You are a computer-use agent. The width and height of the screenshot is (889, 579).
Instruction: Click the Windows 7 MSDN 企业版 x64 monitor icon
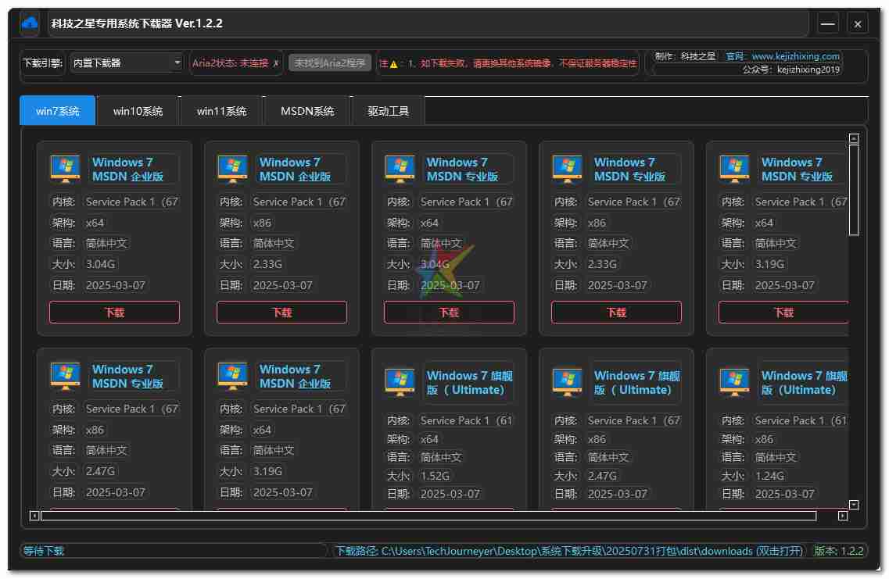(65, 169)
